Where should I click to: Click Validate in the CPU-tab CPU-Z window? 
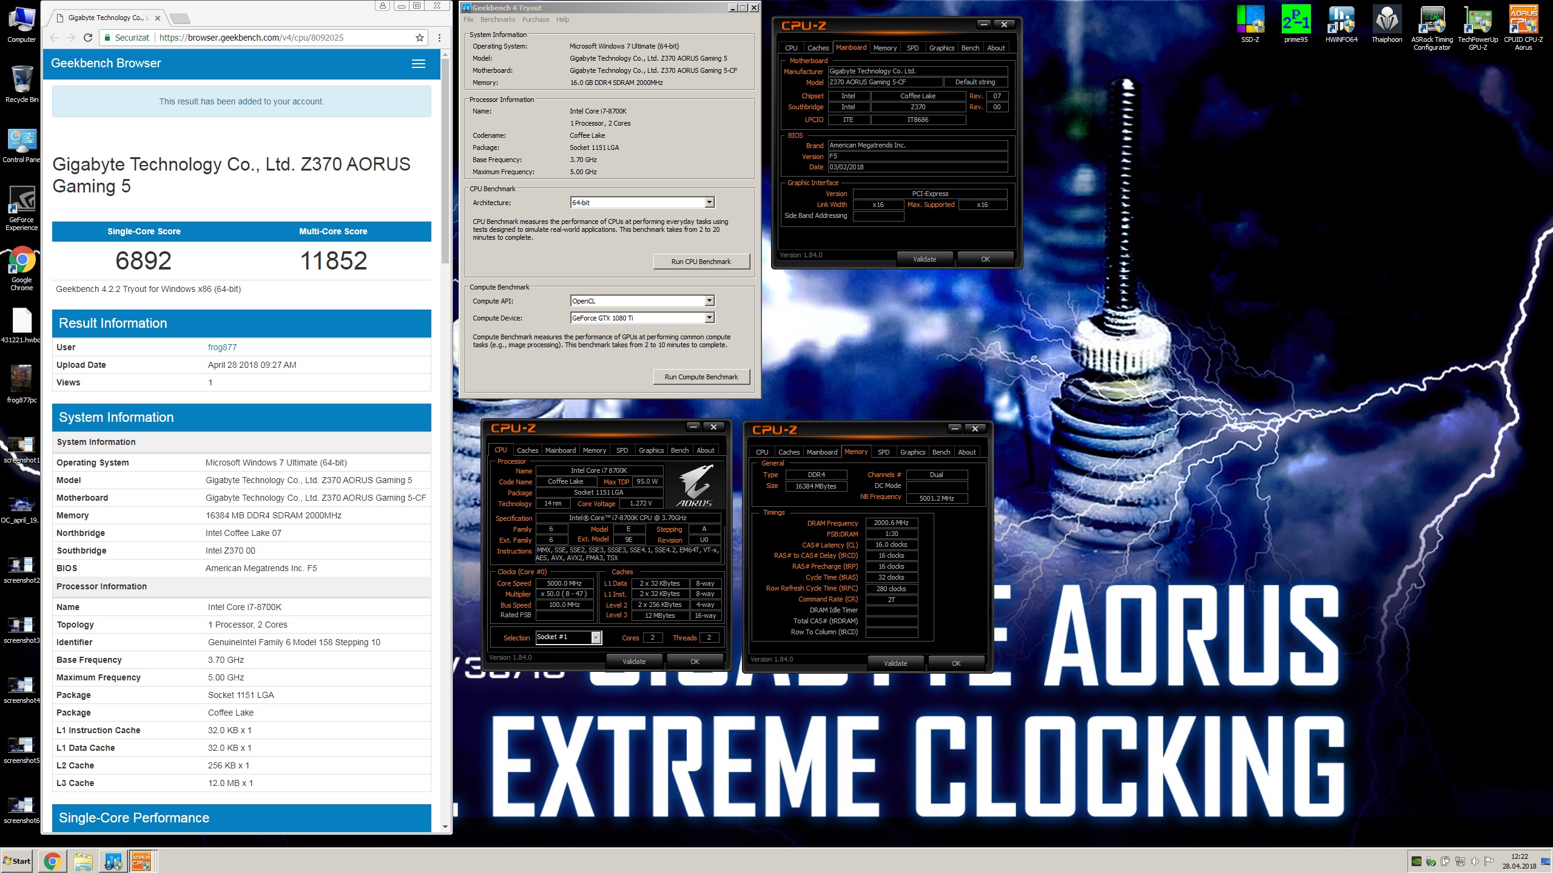coord(634,662)
